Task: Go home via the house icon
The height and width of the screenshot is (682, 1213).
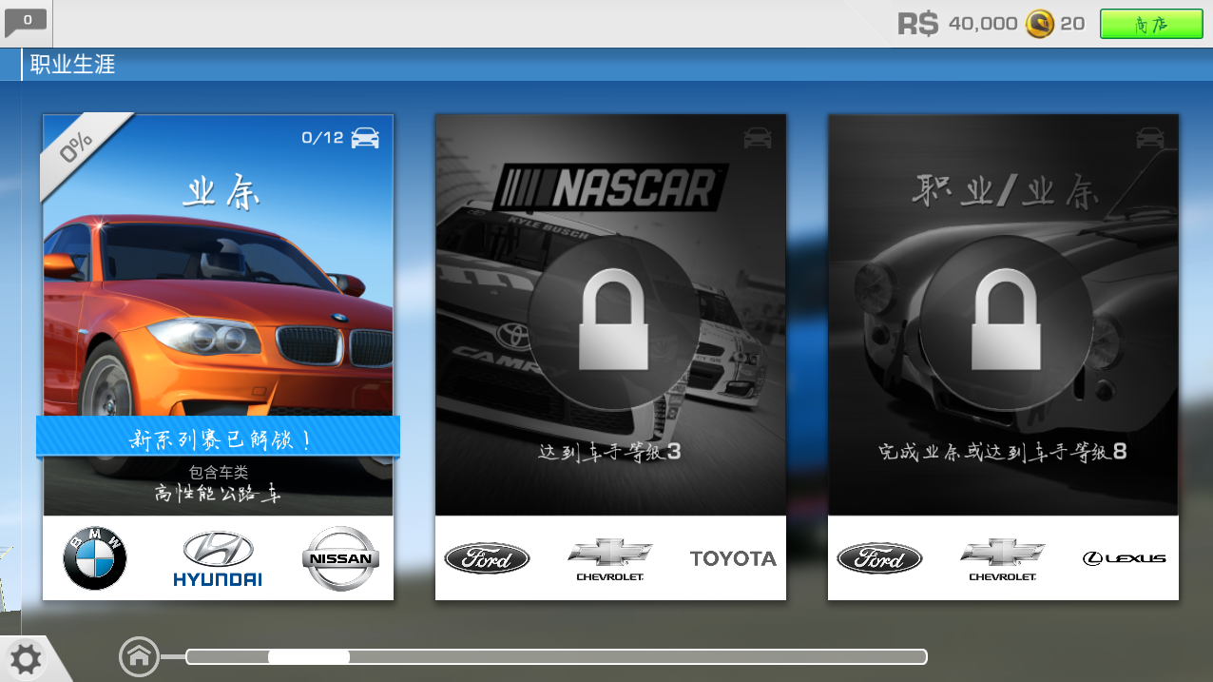Action: (x=139, y=656)
